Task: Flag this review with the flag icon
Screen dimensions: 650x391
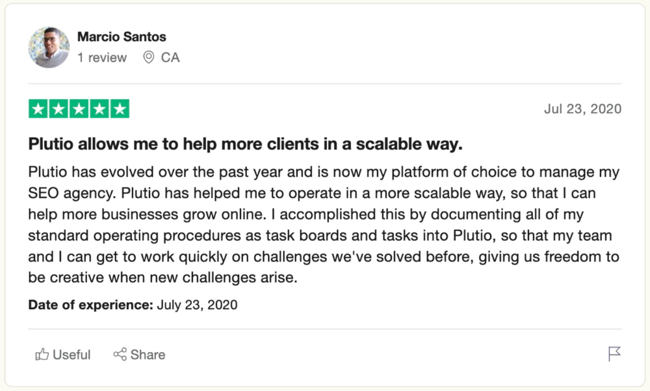Action: (614, 354)
